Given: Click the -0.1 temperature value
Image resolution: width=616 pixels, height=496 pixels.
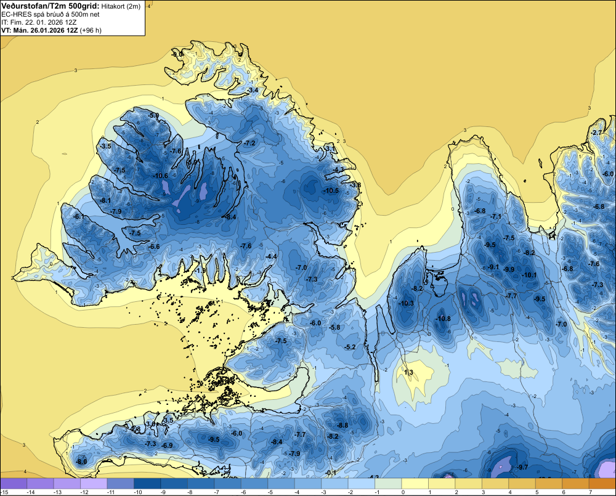Looking at the screenshot, I should point(331,473).
